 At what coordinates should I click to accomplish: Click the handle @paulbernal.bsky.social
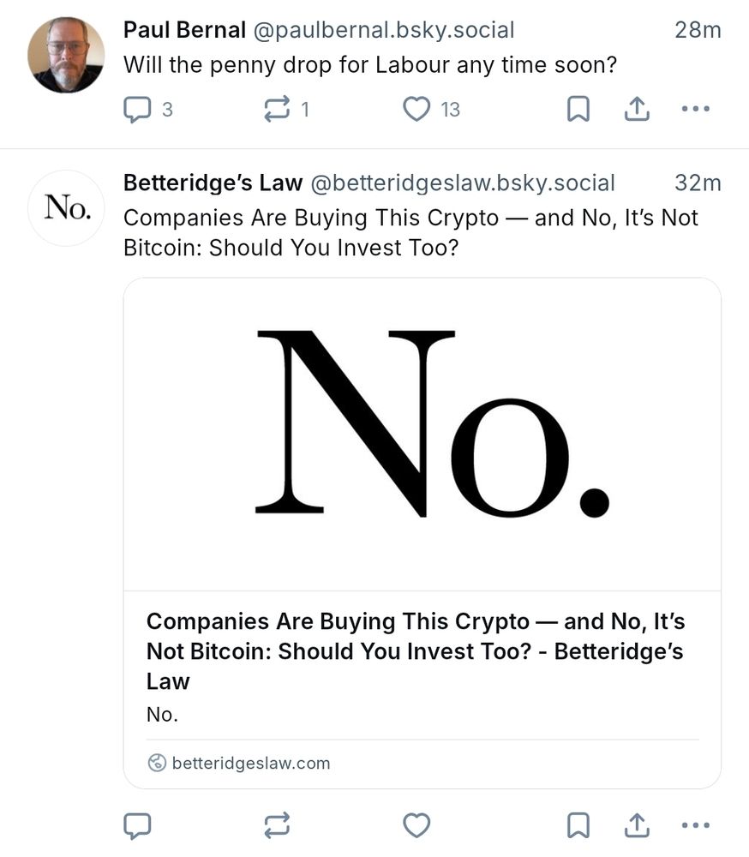(384, 30)
